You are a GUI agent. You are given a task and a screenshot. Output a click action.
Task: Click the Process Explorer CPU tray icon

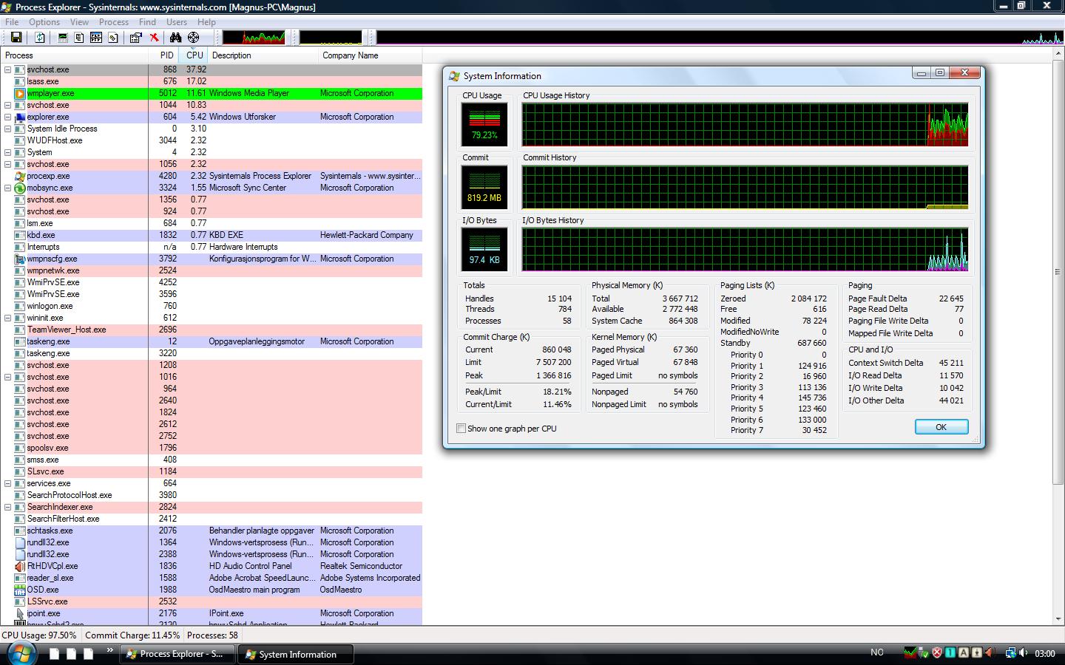pos(910,652)
